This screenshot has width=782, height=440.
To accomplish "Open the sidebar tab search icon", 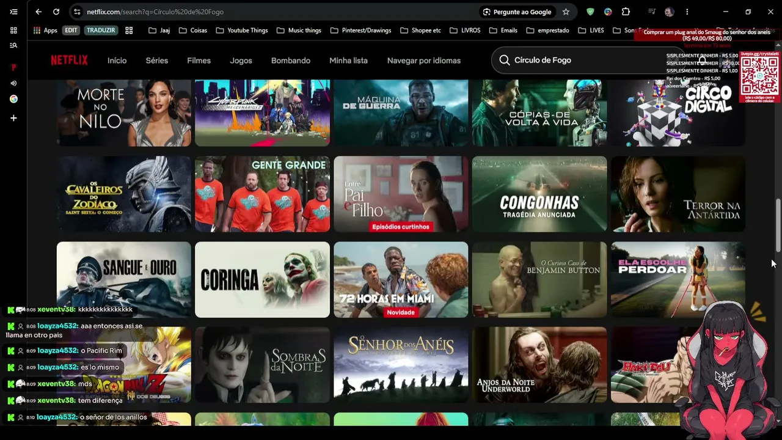I will 13,45.
